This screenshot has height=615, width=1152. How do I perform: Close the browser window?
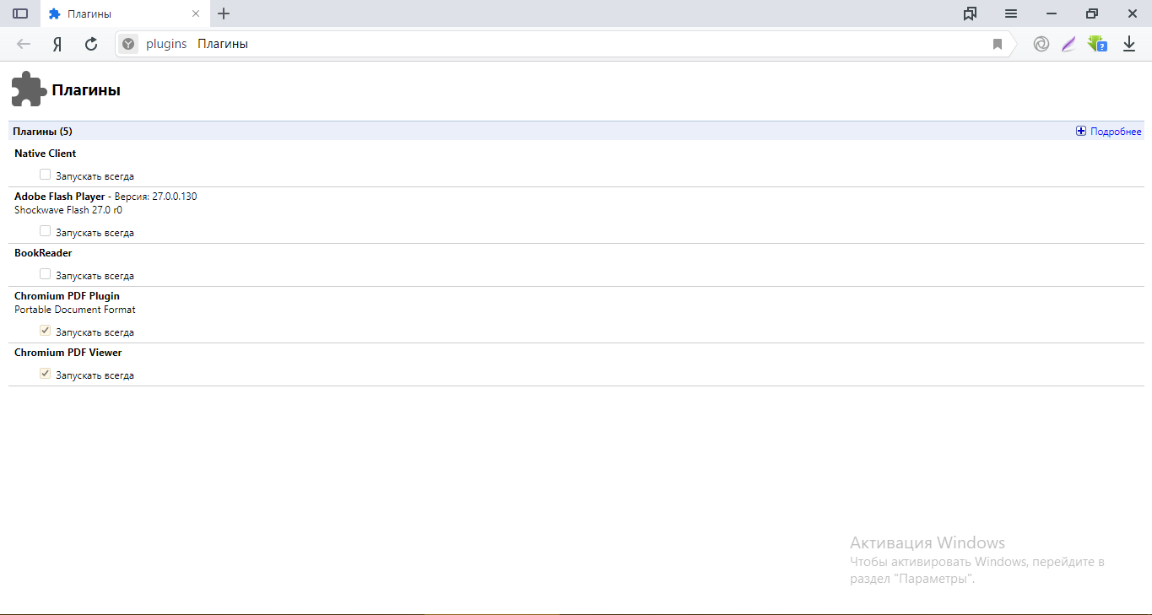coord(1133,13)
